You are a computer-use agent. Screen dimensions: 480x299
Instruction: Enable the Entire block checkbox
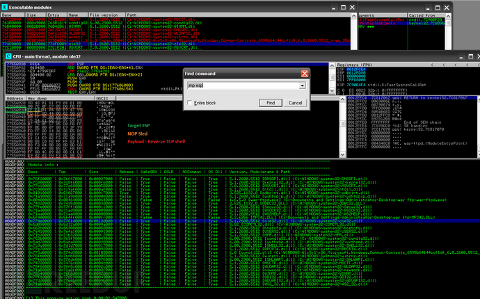click(x=190, y=102)
